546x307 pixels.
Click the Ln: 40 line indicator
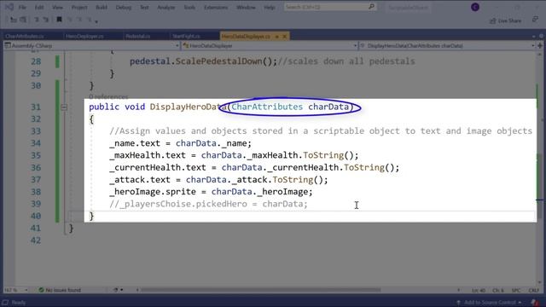click(479, 290)
